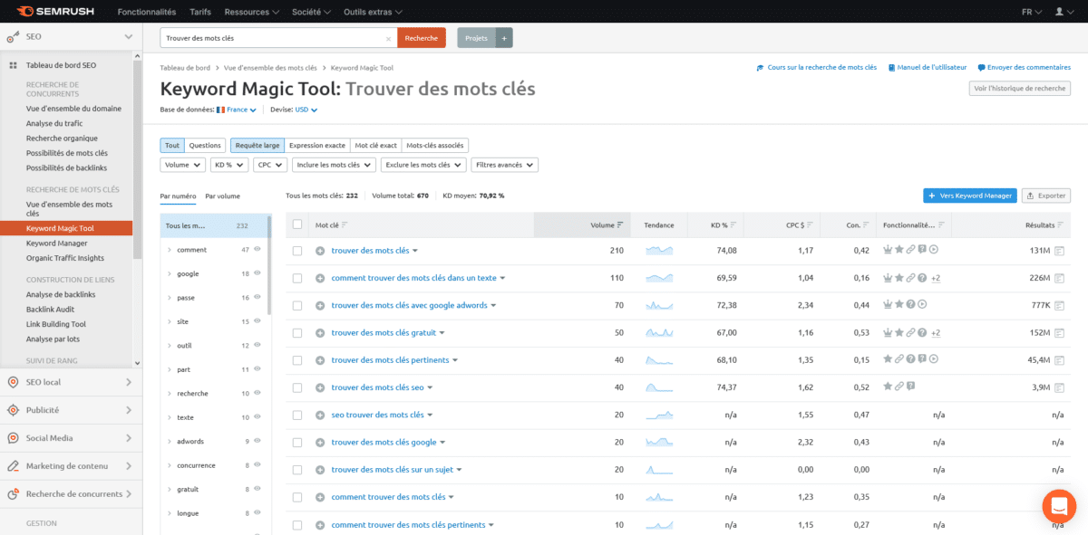Screen dimensions: 1088x535
Task: Open the Tableau de bord SEO icon
Action: pyautogui.click(x=13, y=65)
